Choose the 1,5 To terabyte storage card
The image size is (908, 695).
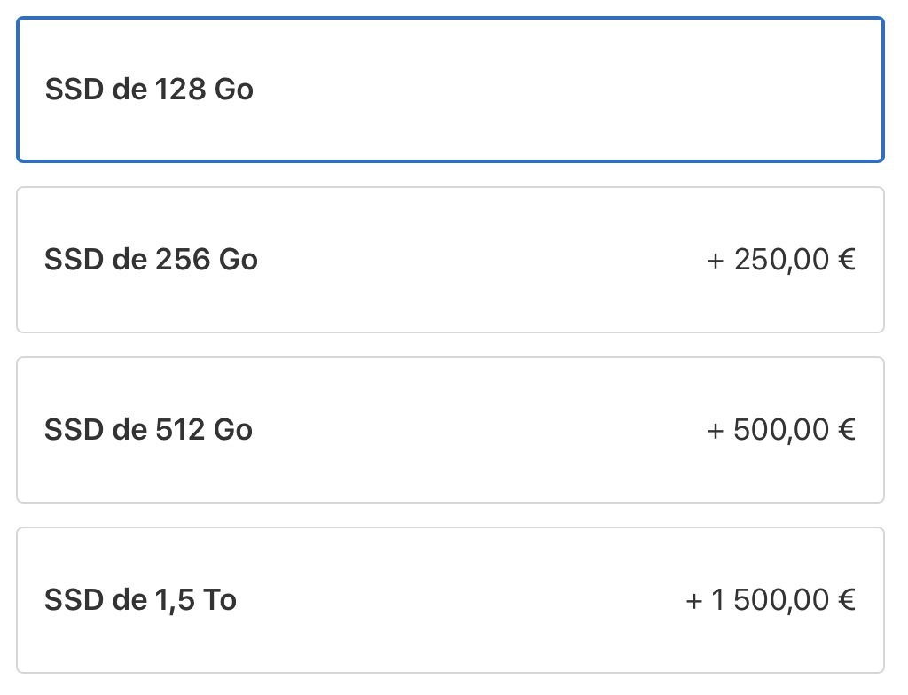(450, 600)
